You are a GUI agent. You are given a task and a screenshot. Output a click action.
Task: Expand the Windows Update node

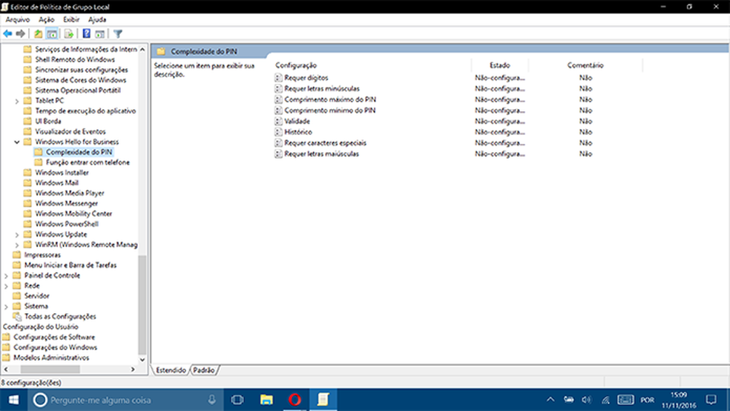17,234
